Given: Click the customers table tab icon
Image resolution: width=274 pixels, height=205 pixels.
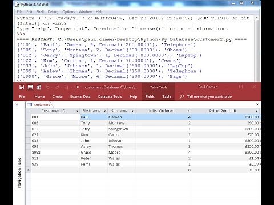Looking at the screenshot, I should click(x=30, y=104).
